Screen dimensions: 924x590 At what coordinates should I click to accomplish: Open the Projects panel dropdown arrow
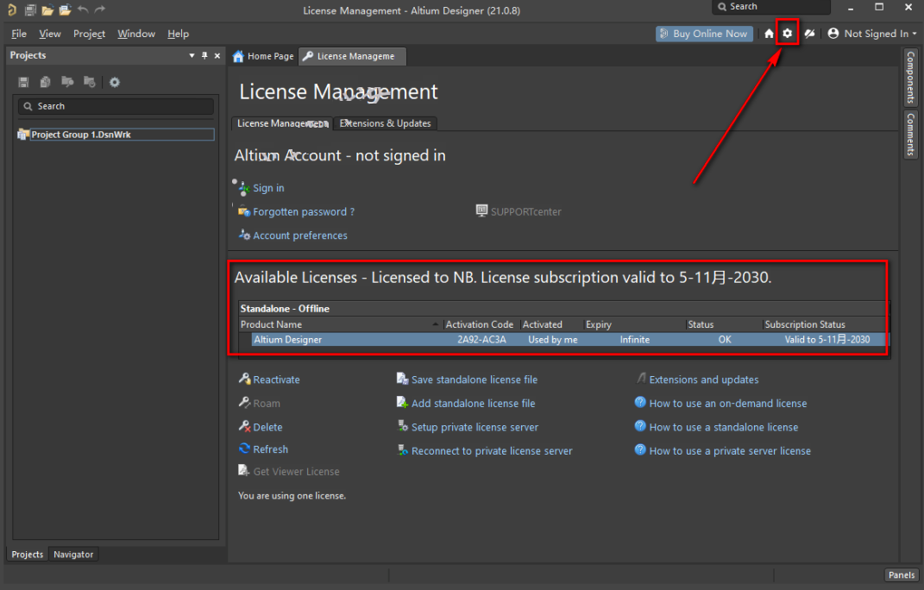click(192, 55)
